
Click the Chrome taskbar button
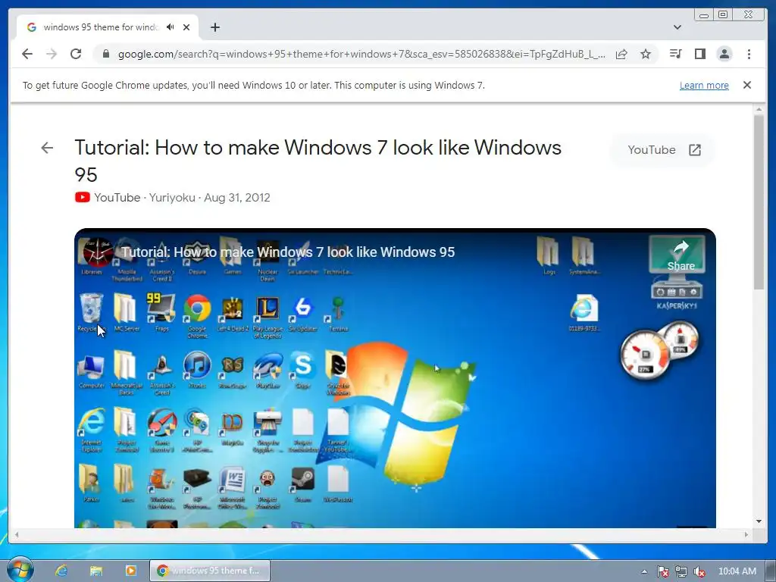[211, 571]
